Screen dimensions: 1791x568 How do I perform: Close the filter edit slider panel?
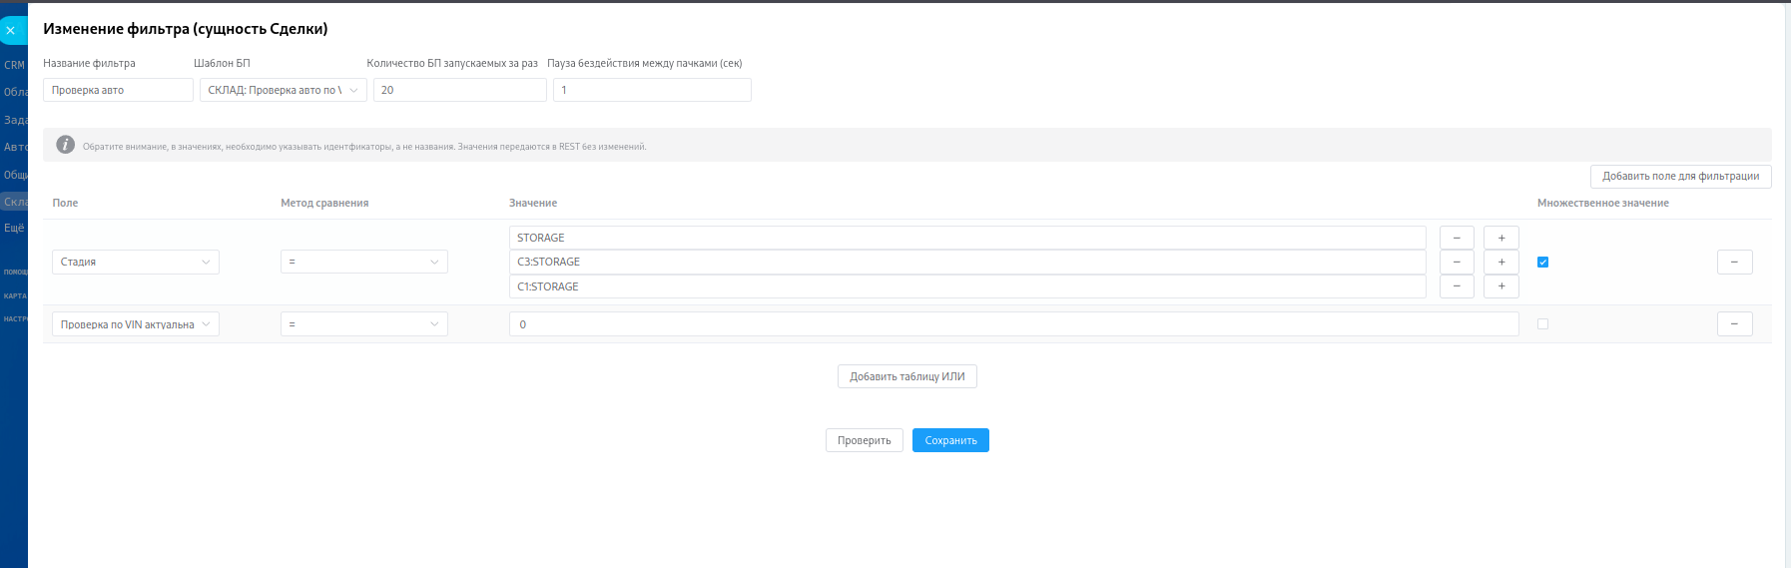[11, 31]
